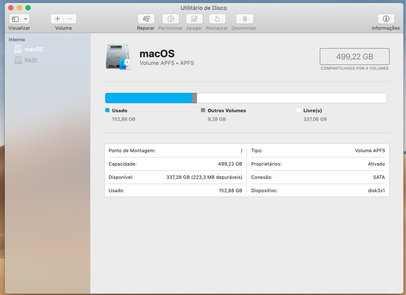Viewport: 406px width, 295px height.
Task: Click the 9,28 GB other volumes value
Action: pyautogui.click(x=217, y=119)
